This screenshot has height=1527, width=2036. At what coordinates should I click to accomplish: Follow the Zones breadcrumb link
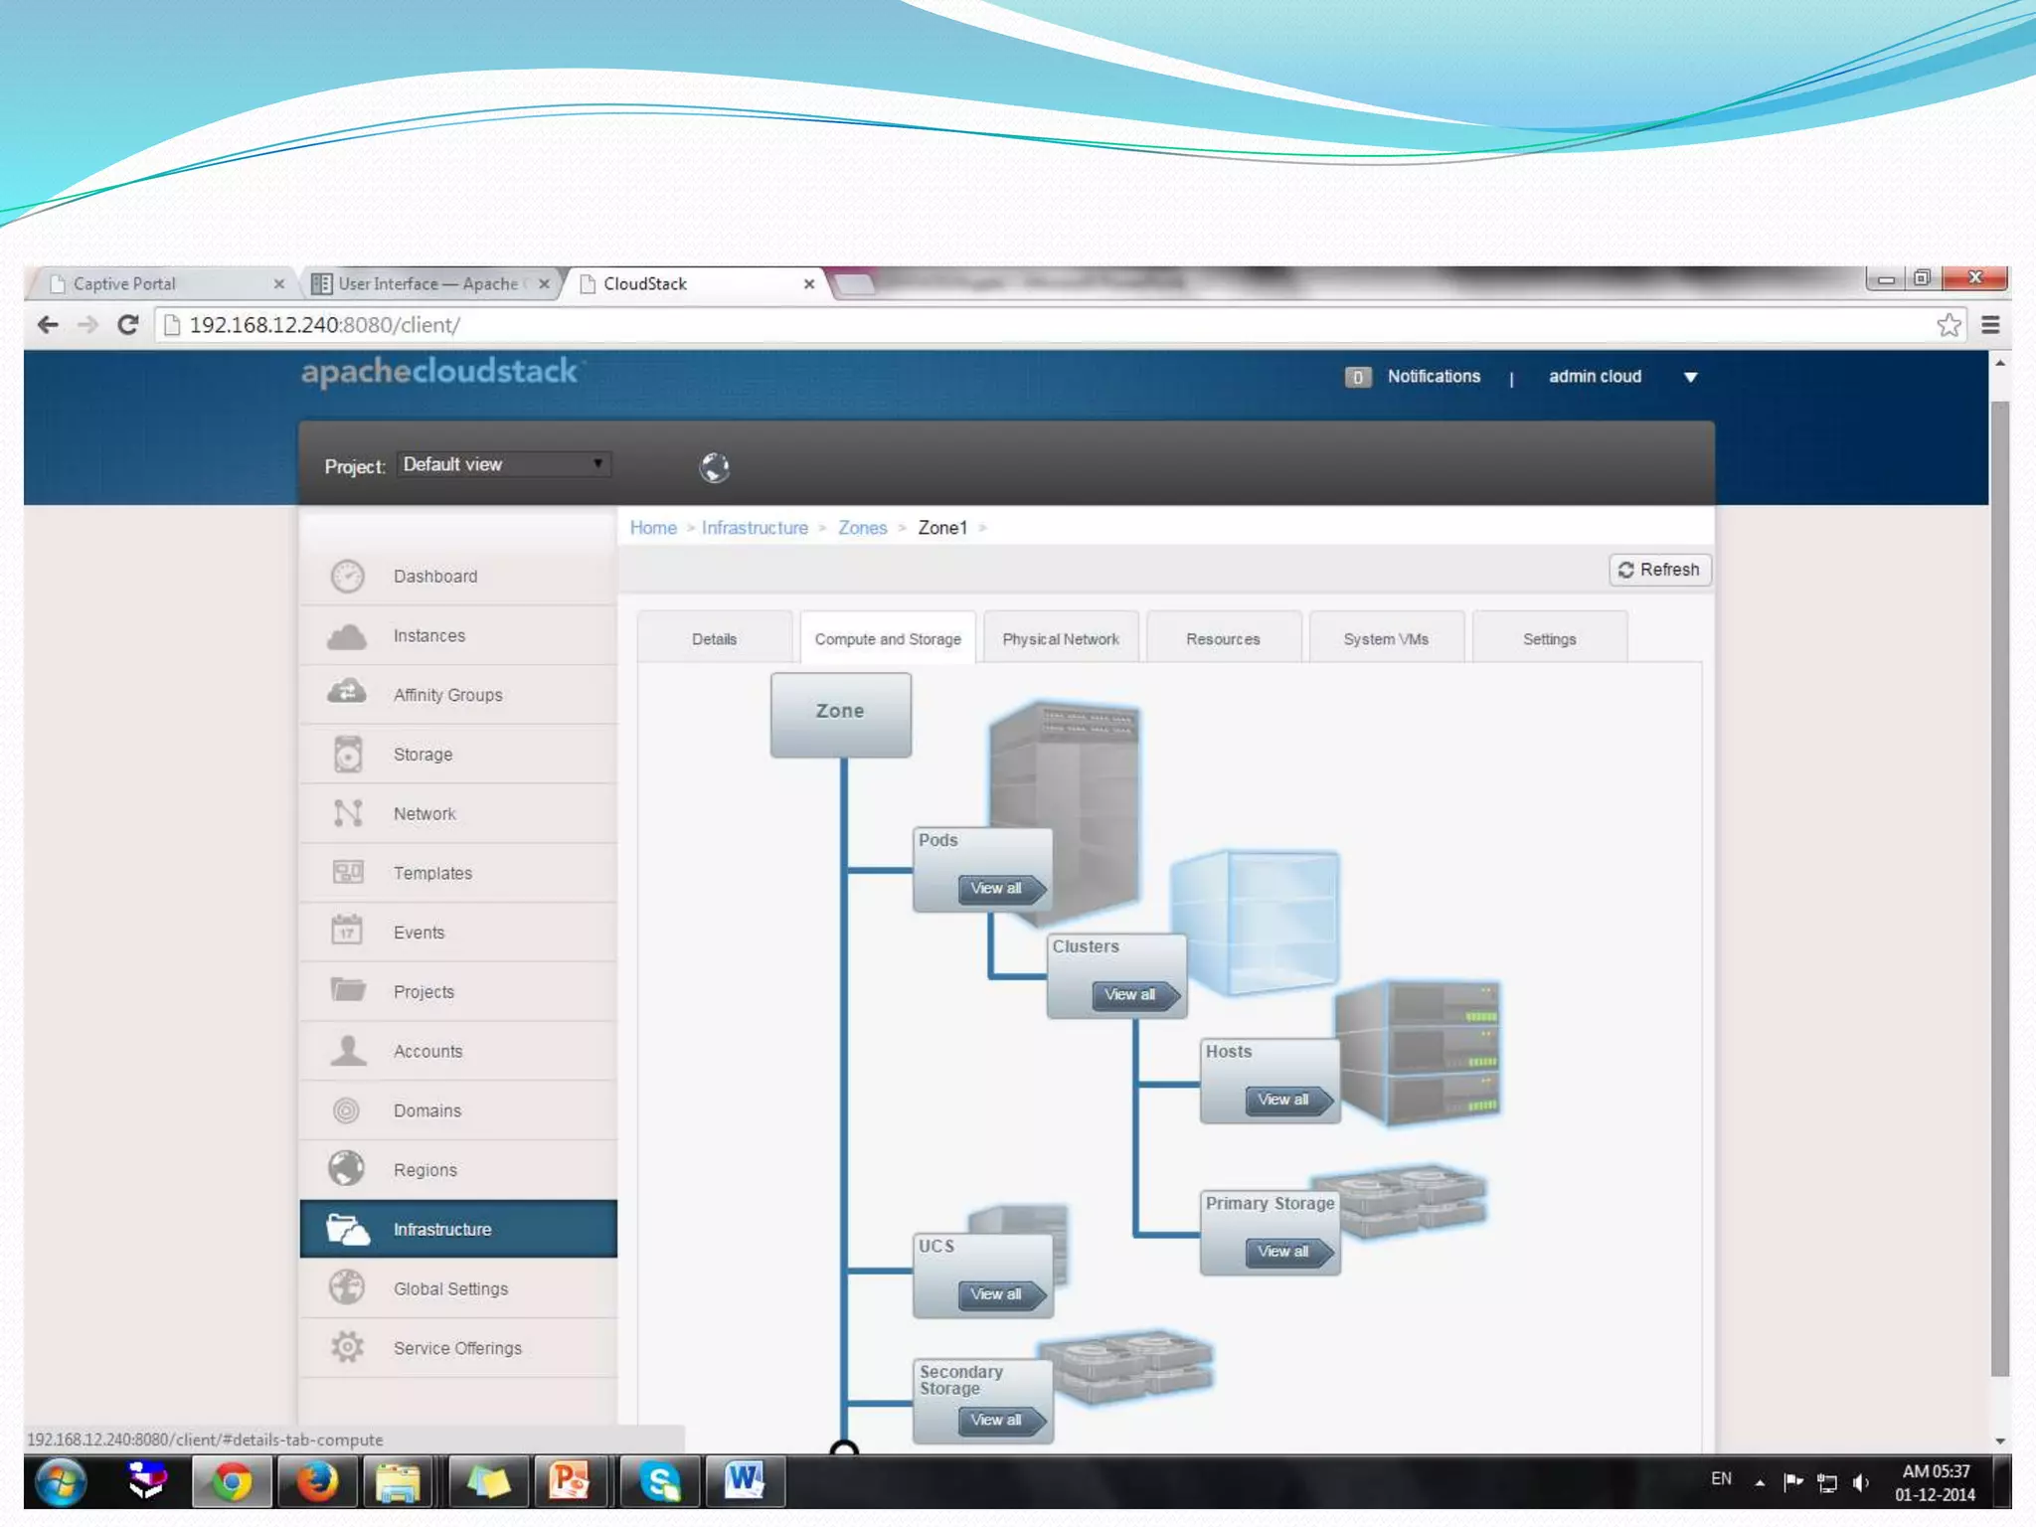(x=862, y=528)
